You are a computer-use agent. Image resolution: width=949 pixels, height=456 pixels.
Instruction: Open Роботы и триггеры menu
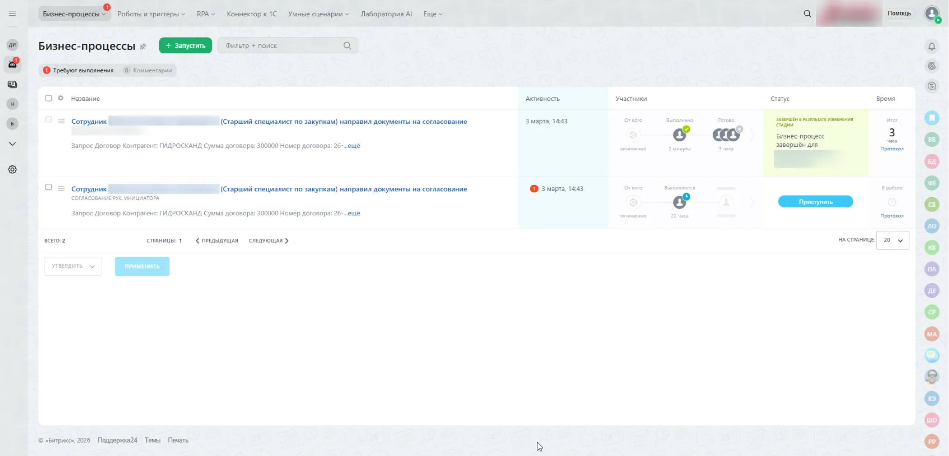coord(151,14)
